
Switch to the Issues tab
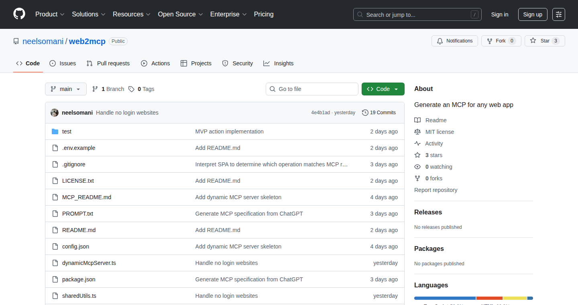click(x=63, y=63)
